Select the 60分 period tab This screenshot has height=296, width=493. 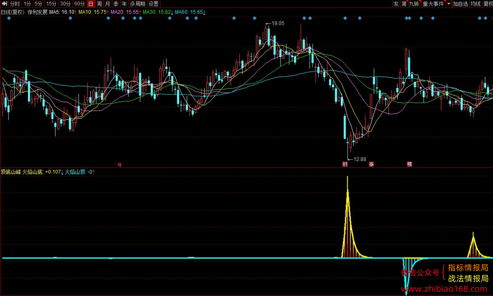pos(79,4)
